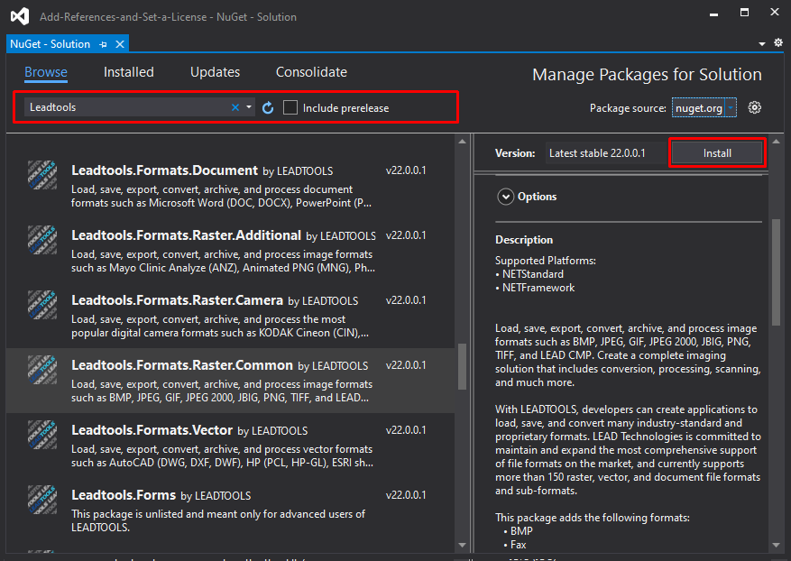Enable Include prerelease checkbox
Image resolution: width=791 pixels, height=561 pixels.
point(290,107)
